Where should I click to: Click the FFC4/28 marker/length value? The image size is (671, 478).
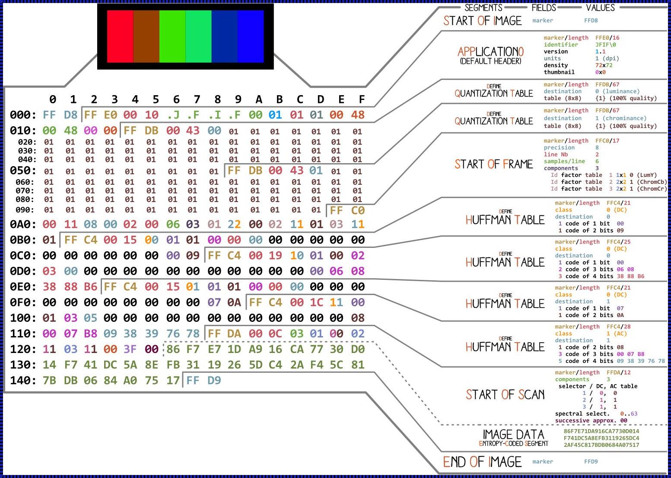pyautogui.click(x=619, y=327)
